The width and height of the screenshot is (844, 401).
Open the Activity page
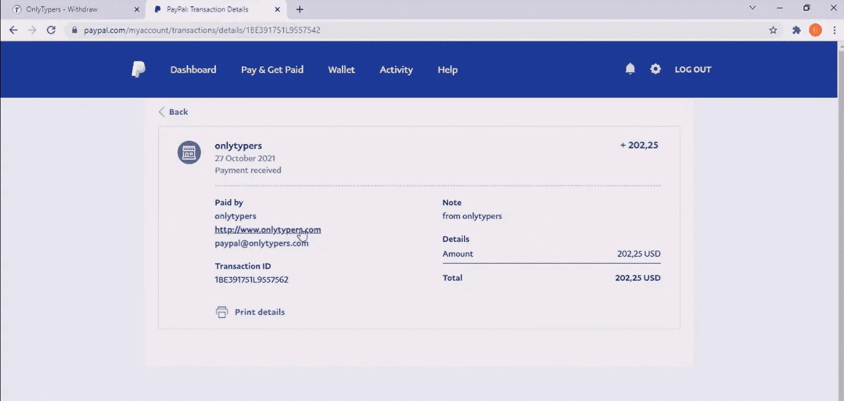coord(396,70)
